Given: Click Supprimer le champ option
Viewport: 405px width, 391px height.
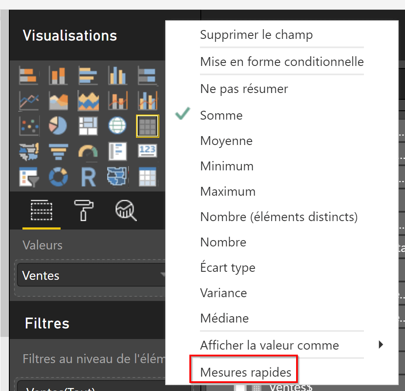Looking at the screenshot, I should pos(256,35).
